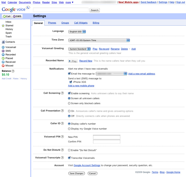The height and width of the screenshot is (177, 186).
Task: Switch to the Phones tab
Action: coord(52,23)
